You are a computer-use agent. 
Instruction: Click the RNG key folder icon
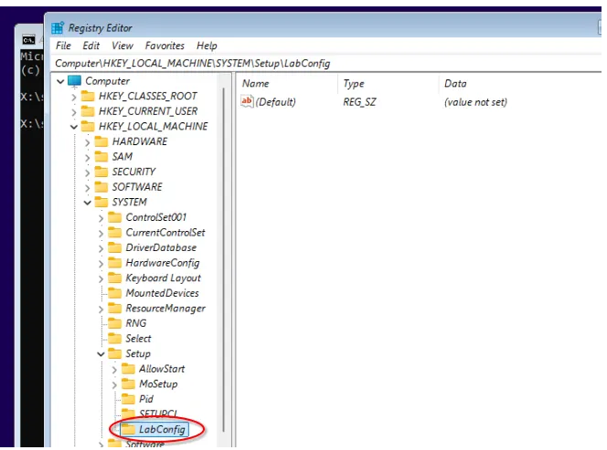pyautogui.click(x=114, y=323)
